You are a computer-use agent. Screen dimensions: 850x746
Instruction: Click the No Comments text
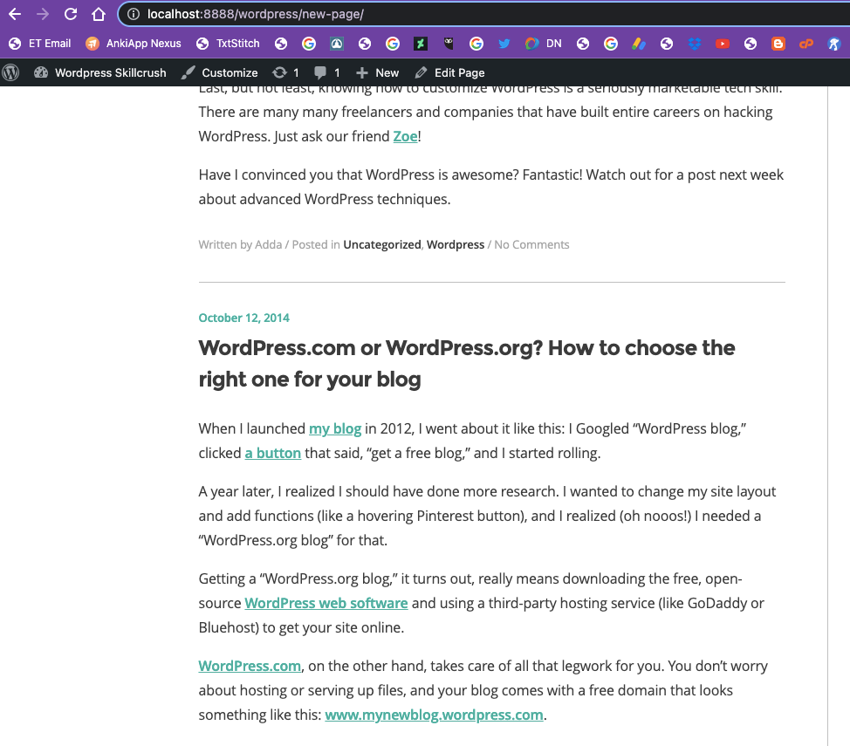(x=531, y=244)
